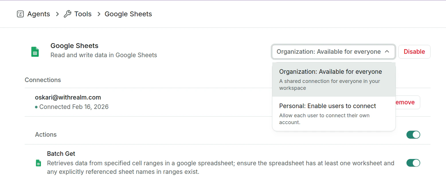Go to Agents in the breadcrumb

(x=38, y=14)
